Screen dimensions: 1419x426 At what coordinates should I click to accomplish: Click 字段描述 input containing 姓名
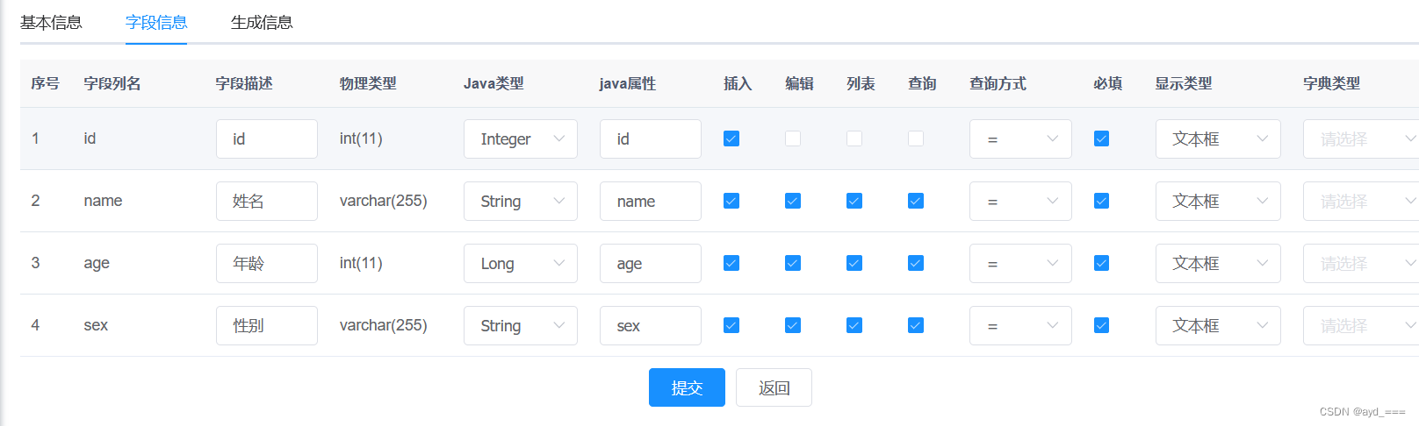pyautogui.click(x=267, y=201)
